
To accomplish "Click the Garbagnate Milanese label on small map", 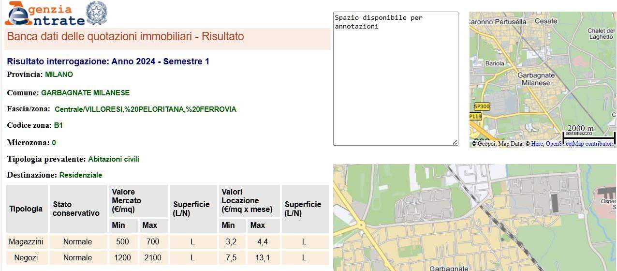I will coord(536,79).
